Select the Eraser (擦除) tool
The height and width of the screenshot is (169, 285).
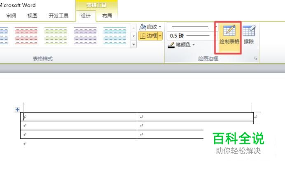click(x=249, y=35)
